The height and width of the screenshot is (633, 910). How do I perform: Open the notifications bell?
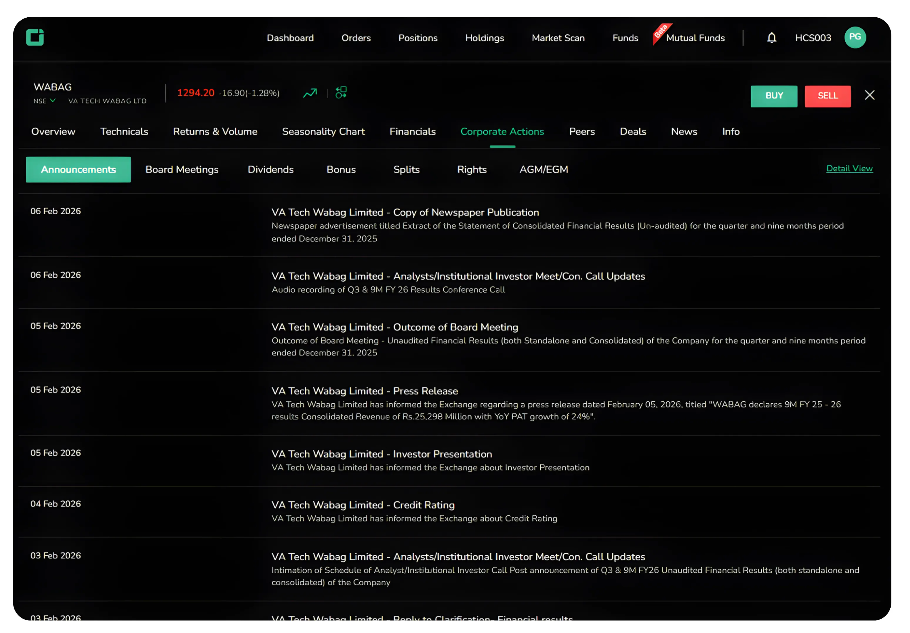pos(772,38)
